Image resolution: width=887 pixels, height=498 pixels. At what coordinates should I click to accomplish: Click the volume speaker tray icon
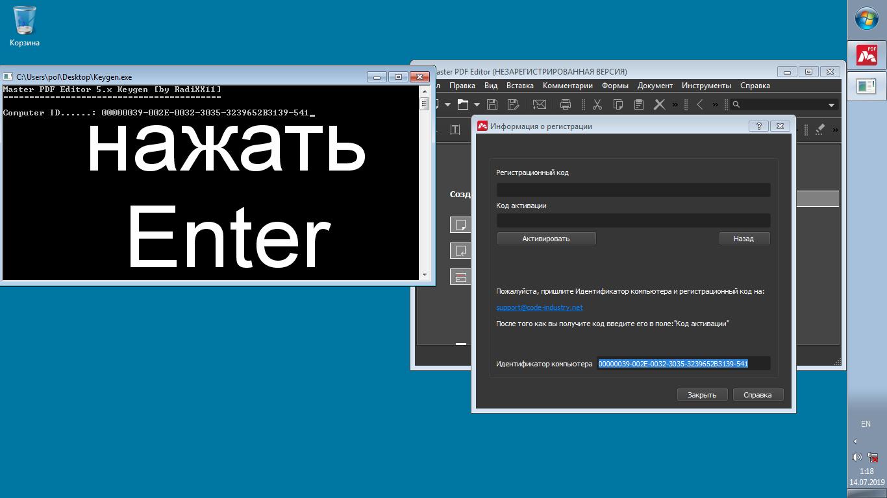pos(856,457)
